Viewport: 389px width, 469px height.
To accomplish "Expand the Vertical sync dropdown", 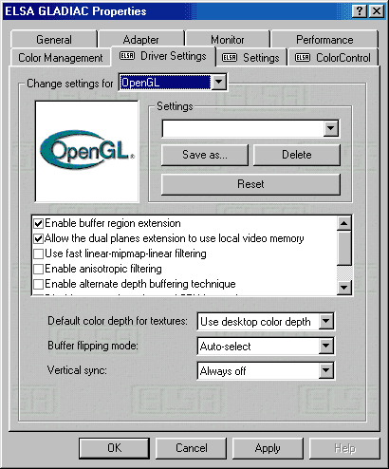I will (325, 370).
